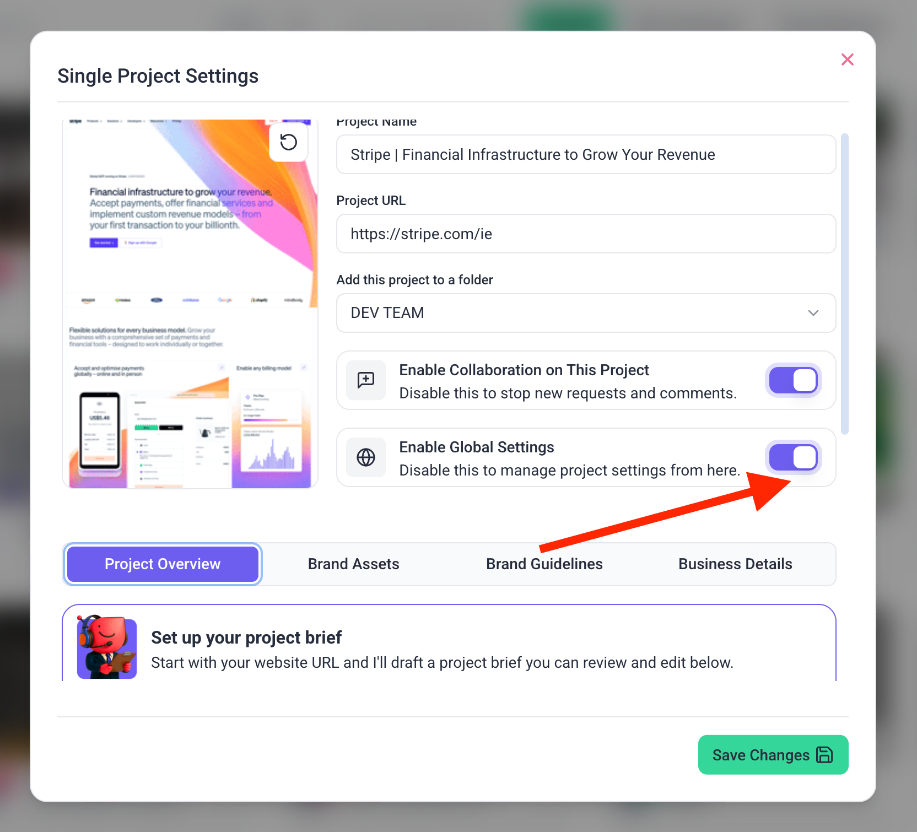Click the save disk icon
917x832 pixels.
[x=824, y=755]
